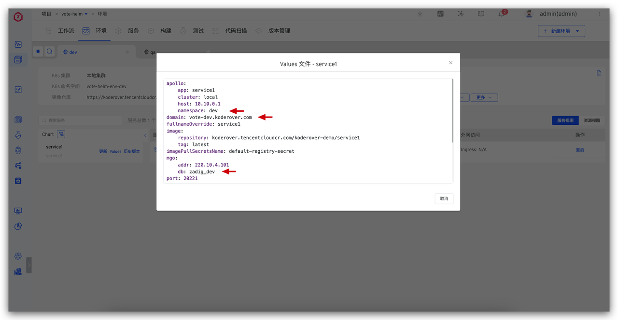Switch to the 工作流 tab
This screenshot has width=618, height=320.
(66, 31)
